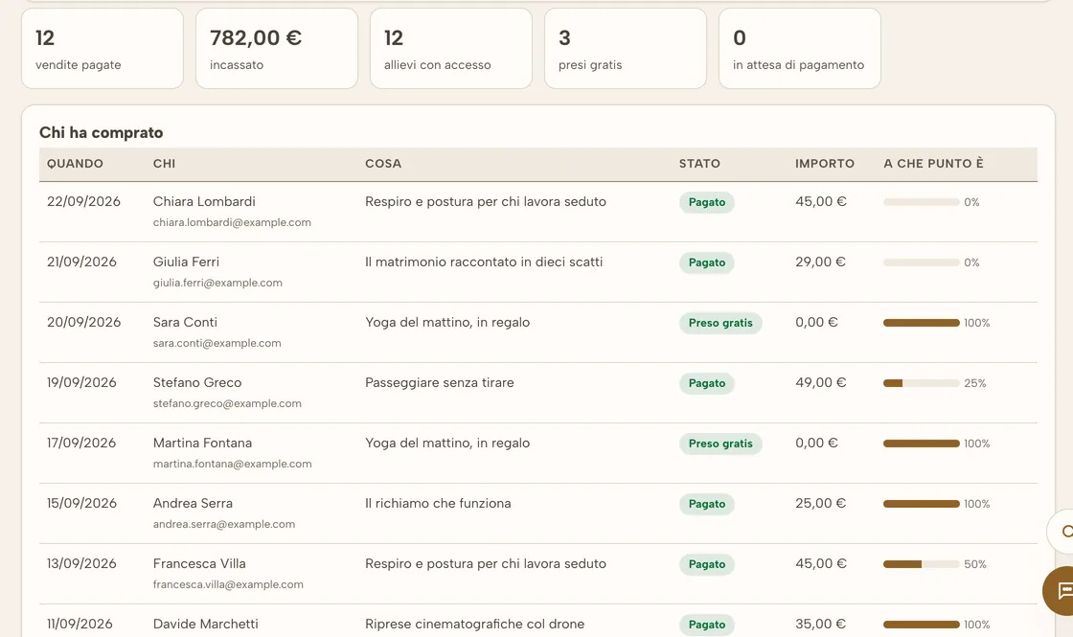1073x637 pixels.
Task: Click the 29,00 € amount for Giulia Ferri
Action: [820, 262]
